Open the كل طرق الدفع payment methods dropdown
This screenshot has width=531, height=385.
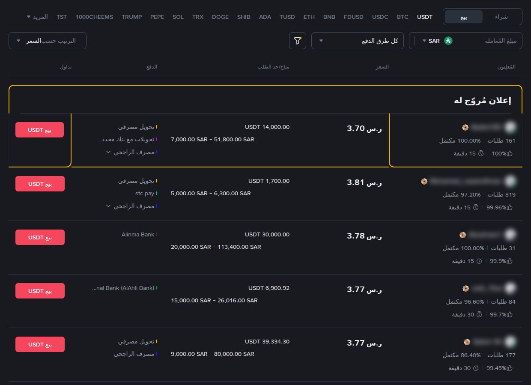[358, 41]
